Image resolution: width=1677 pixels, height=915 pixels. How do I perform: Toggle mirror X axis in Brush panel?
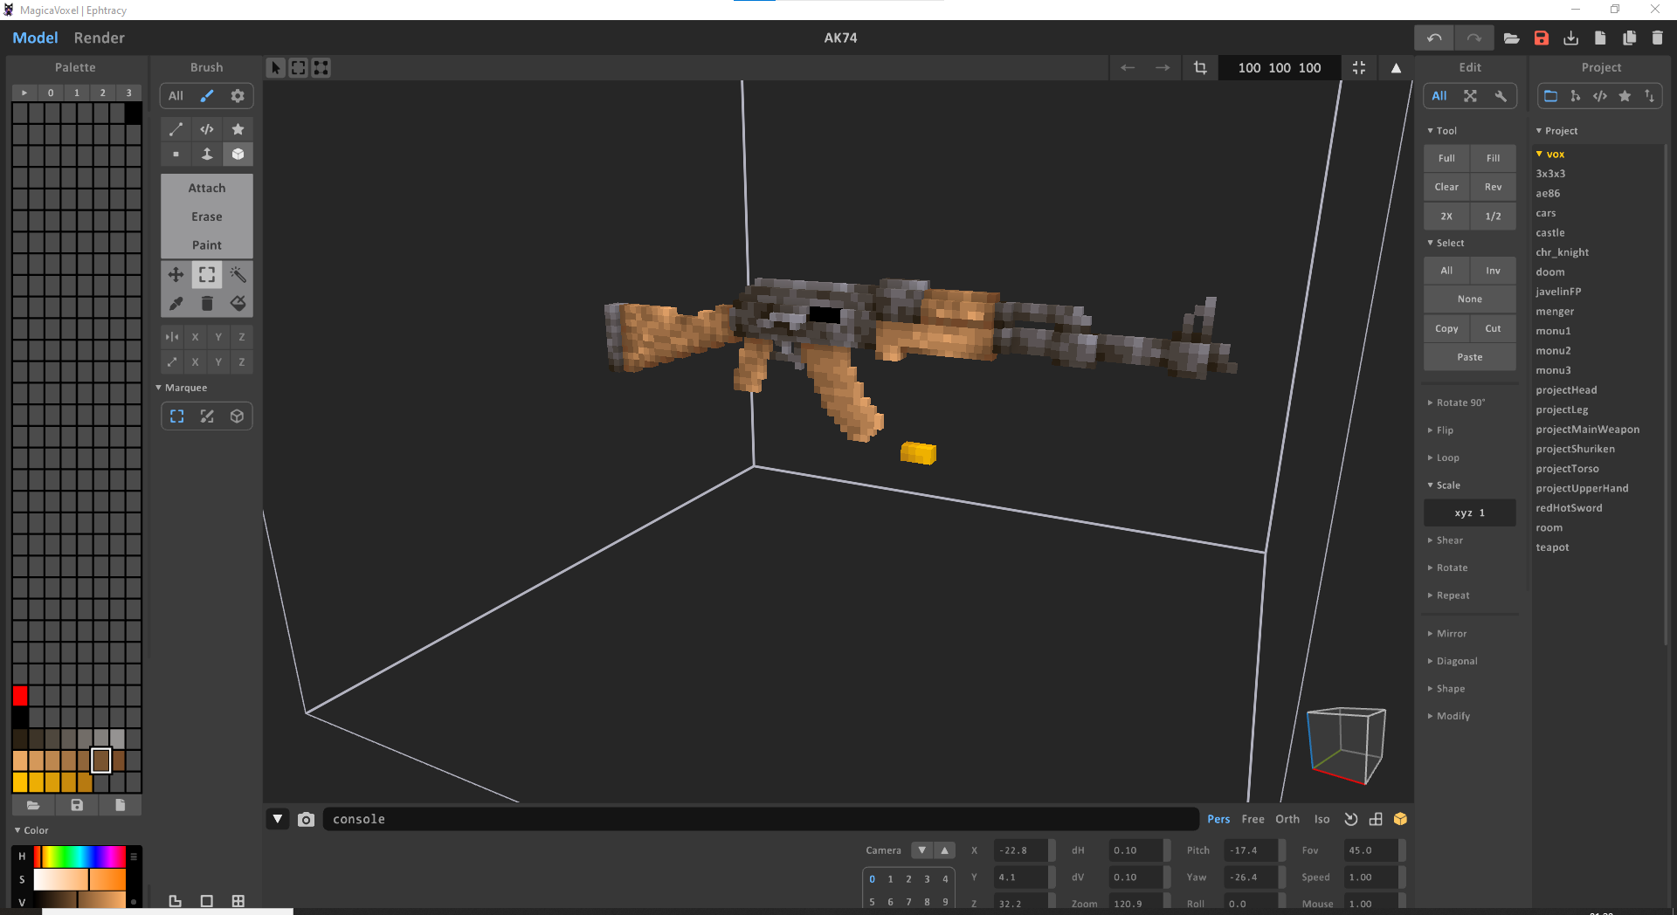point(195,337)
